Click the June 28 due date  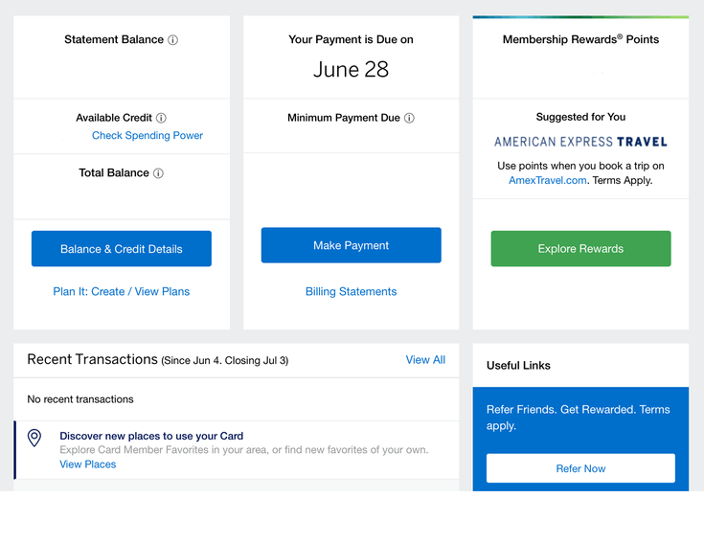(351, 70)
